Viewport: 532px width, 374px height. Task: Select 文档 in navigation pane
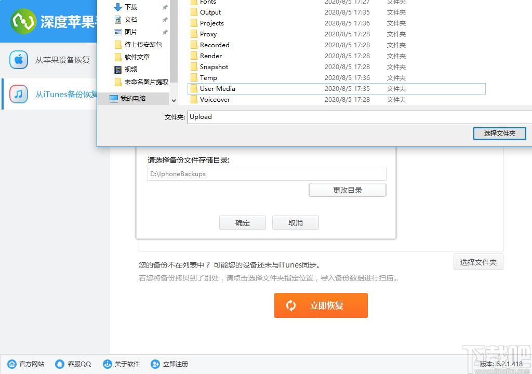(x=131, y=19)
